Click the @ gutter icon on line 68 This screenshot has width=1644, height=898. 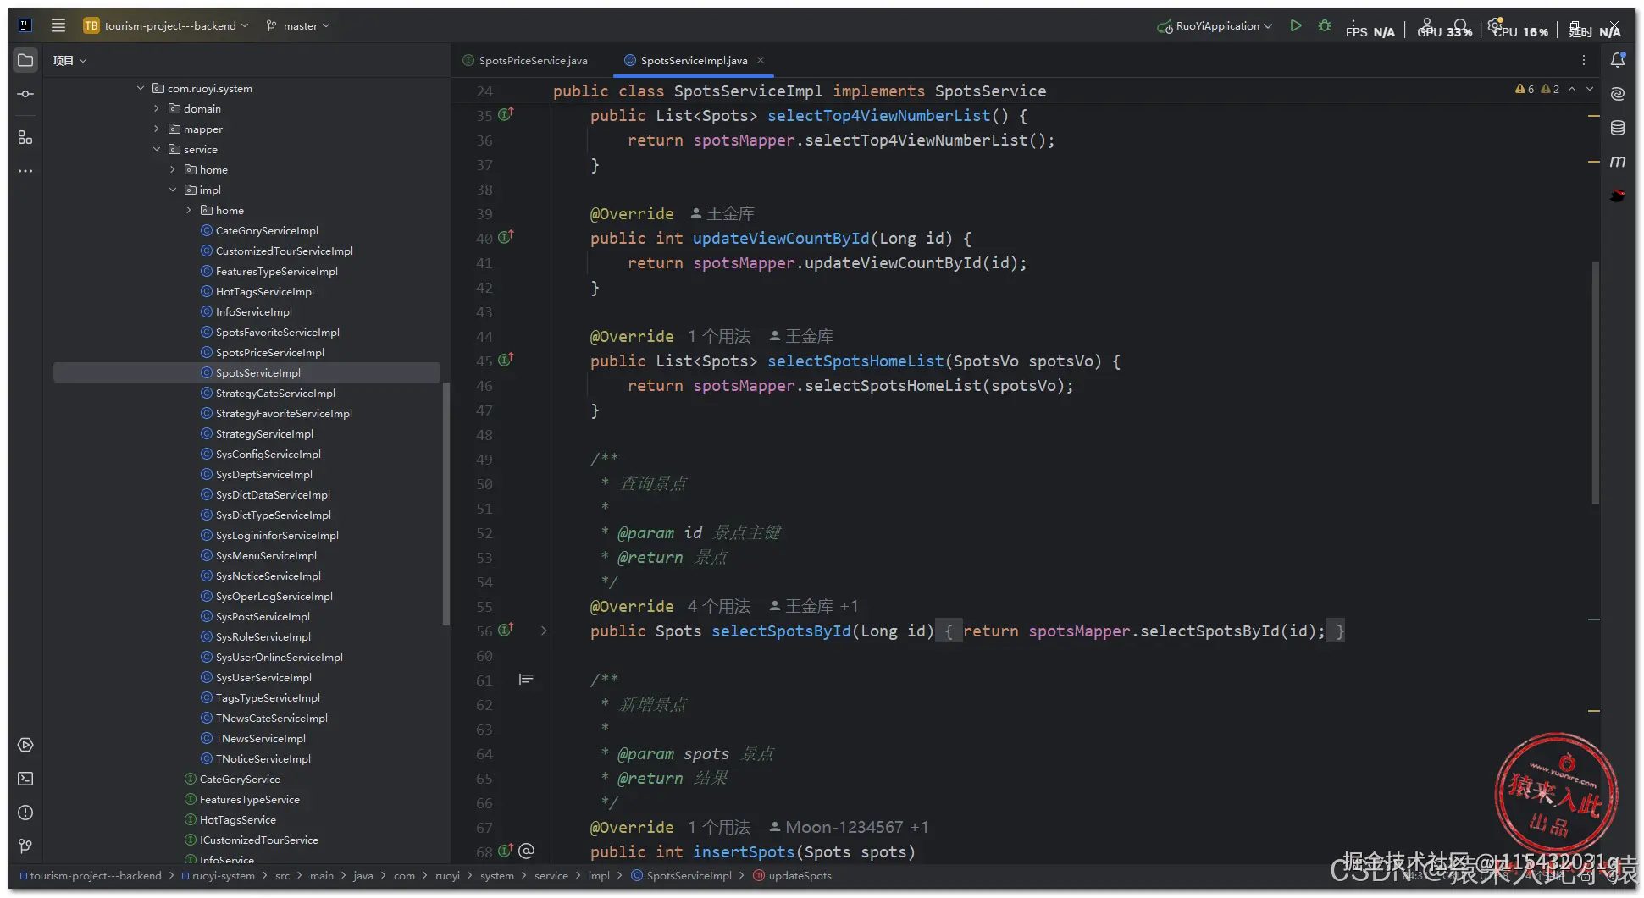point(526,851)
